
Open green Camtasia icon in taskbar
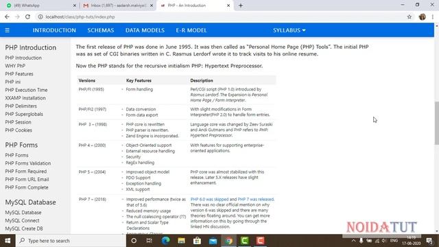coord(245,241)
